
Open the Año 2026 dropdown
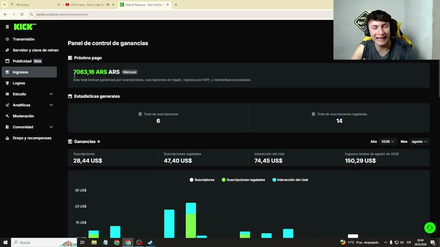click(387, 142)
